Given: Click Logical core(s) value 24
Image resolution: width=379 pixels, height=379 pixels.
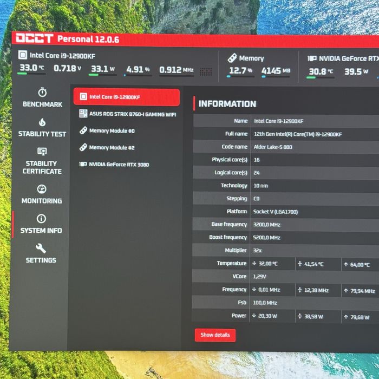Looking at the screenshot, I should pos(257,173).
